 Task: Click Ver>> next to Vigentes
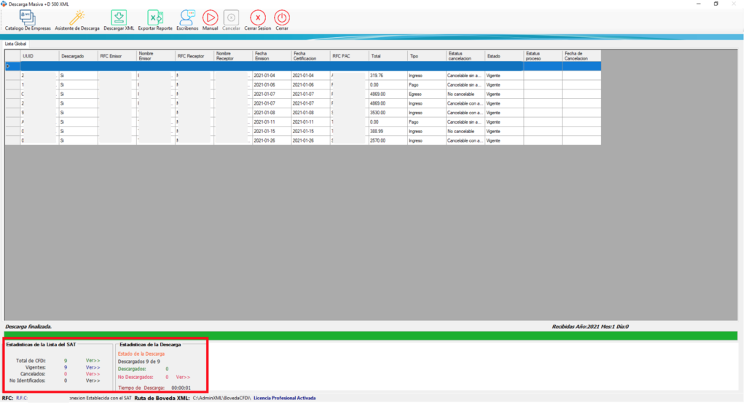click(93, 367)
